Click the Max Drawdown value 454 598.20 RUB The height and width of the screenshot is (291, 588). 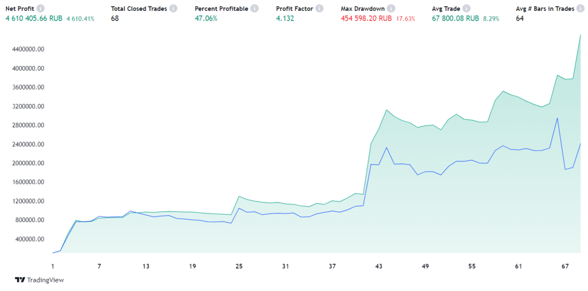(x=366, y=18)
